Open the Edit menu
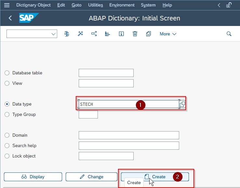Screen dimensions: 240x188 pyautogui.click(x=61, y=5)
